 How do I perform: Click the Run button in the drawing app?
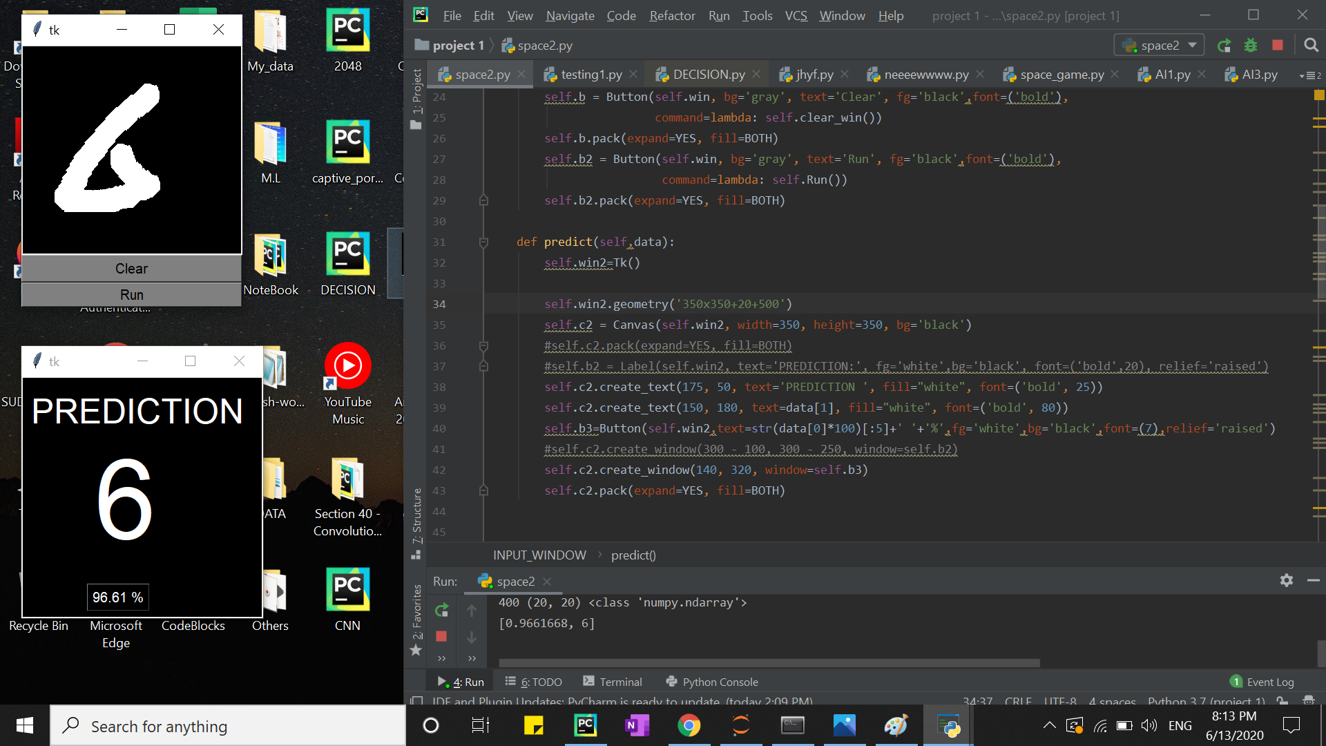tap(131, 294)
